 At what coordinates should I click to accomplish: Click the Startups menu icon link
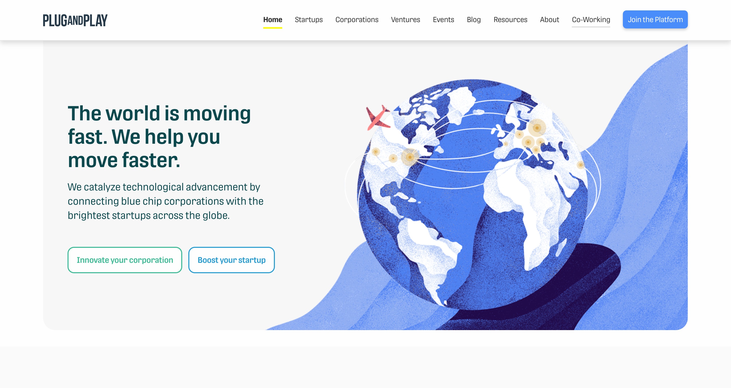pyautogui.click(x=308, y=19)
